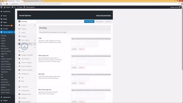Click the Performance gauge icon
Viewport: 183px width, 103px height.
click(19, 90)
